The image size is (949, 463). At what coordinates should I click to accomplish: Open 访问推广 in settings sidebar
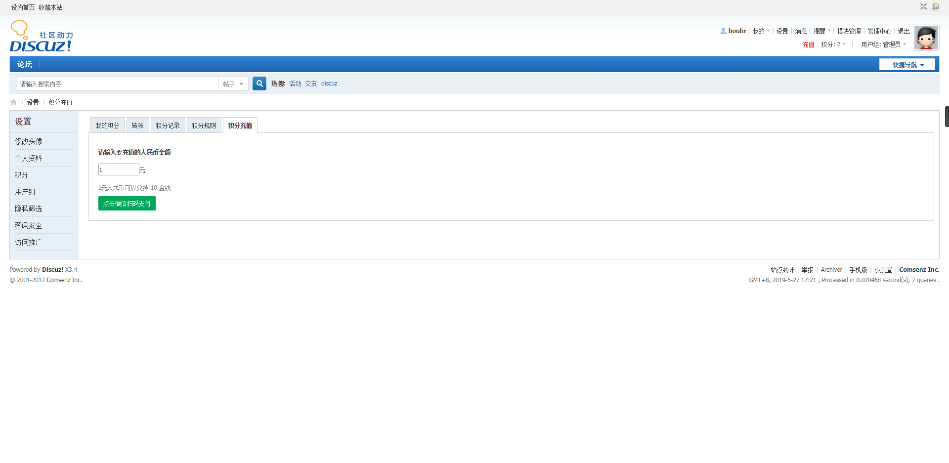click(x=28, y=242)
